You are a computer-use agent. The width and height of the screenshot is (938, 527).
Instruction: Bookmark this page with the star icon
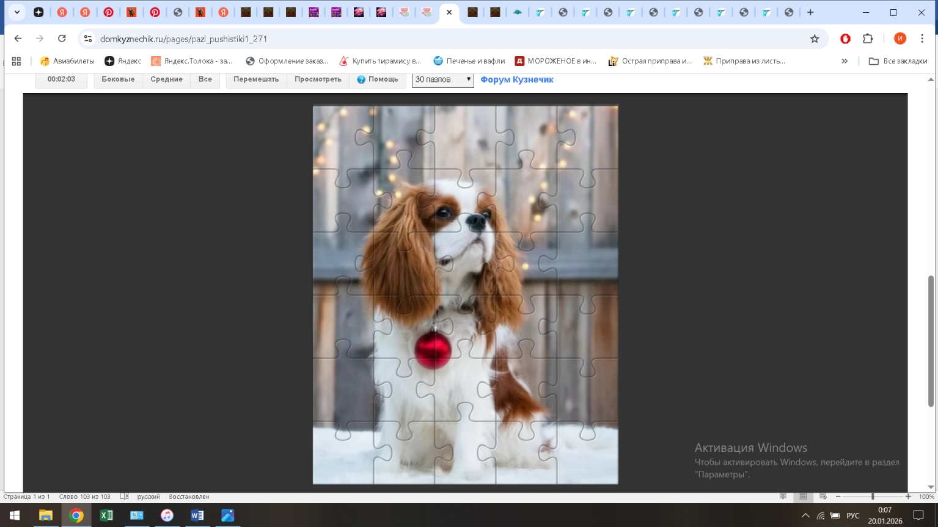point(814,38)
